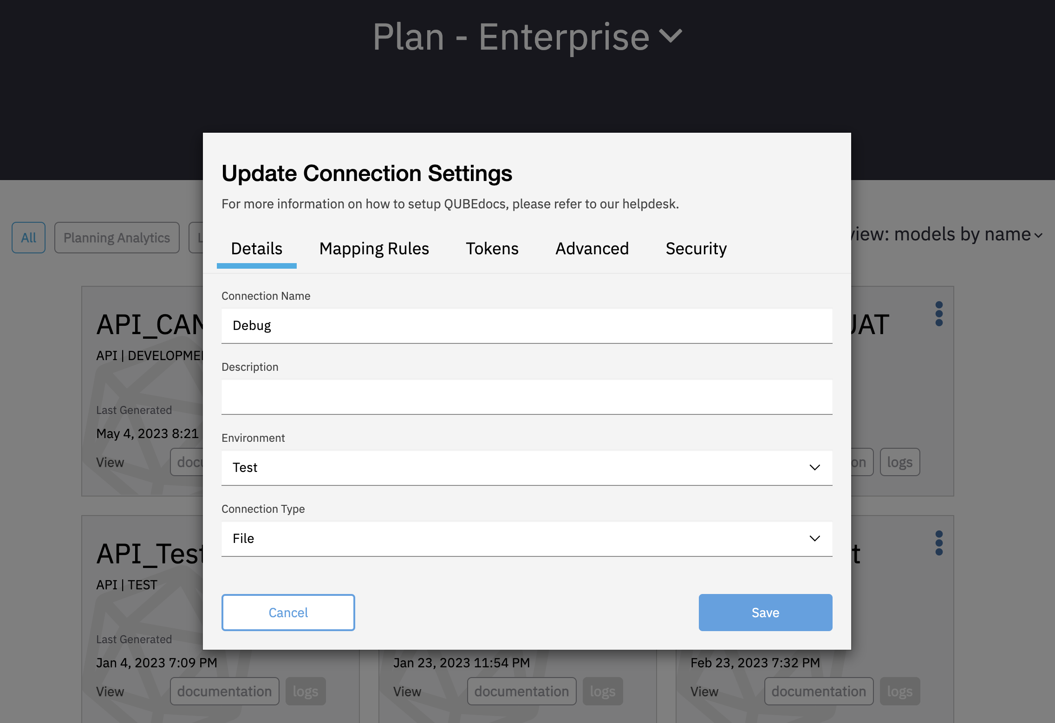Select the Details tab

(256, 249)
